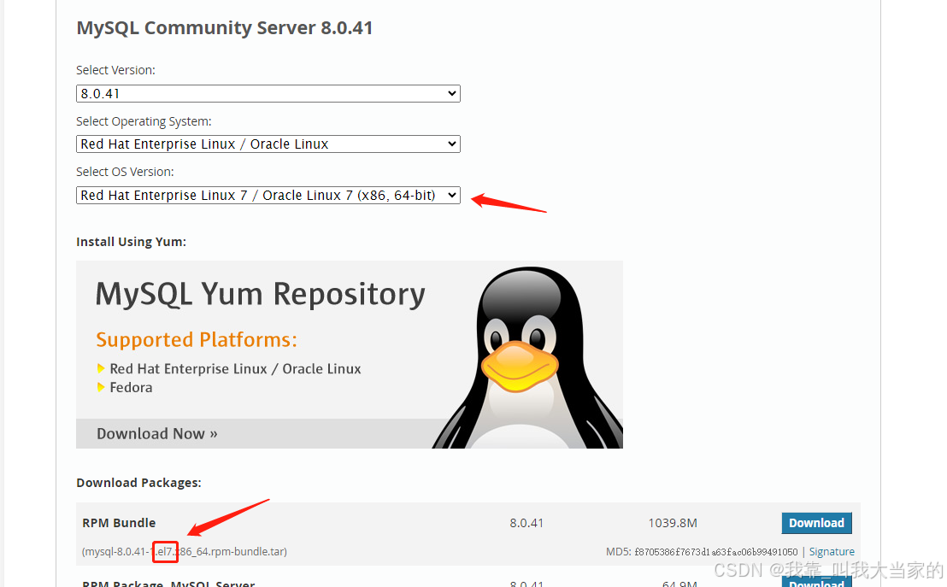Click the MySQL Community Server 8.0.41 heading
Image resolution: width=947 pixels, height=587 pixels.
pyautogui.click(x=224, y=28)
